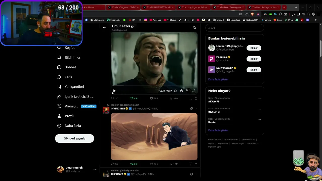Screen dimensions: 322x181
Task: Go back using the arrow beside Umur Tezer
Action: pyautogui.click(x=104, y=28)
